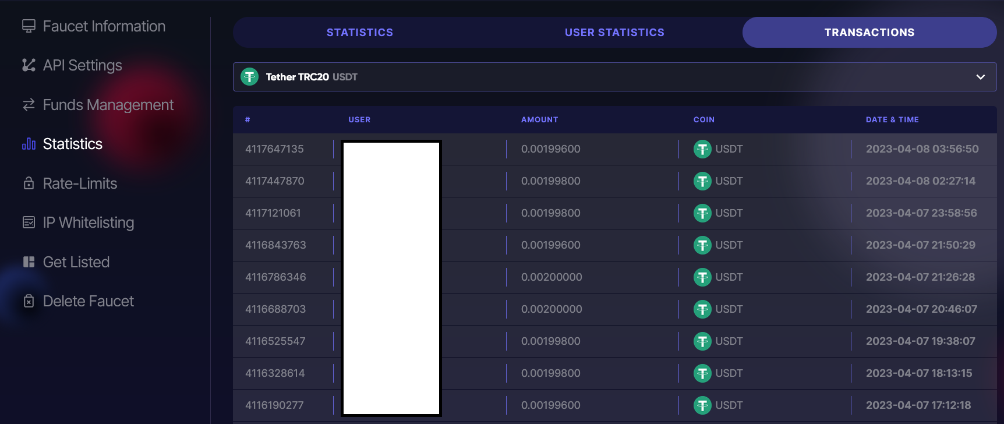Select transaction ID 4116843763
This screenshot has width=1004, height=424.
275,245
